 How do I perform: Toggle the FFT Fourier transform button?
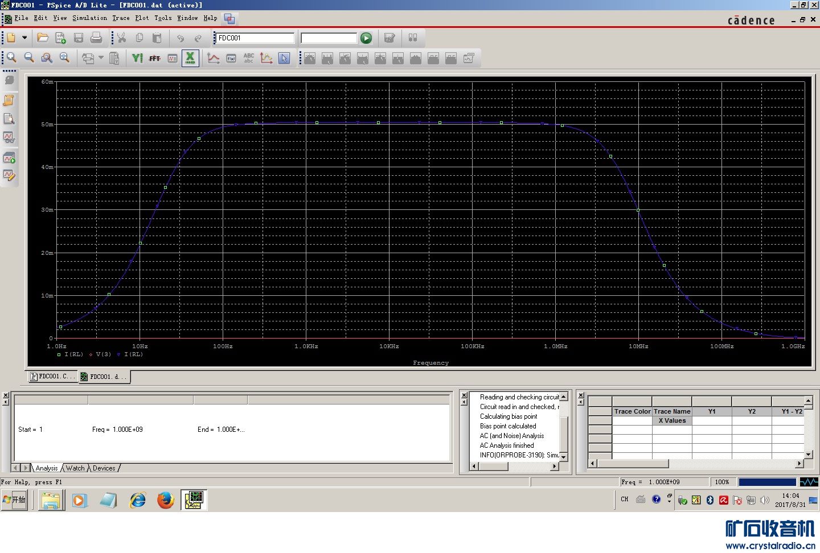click(155, 57)
